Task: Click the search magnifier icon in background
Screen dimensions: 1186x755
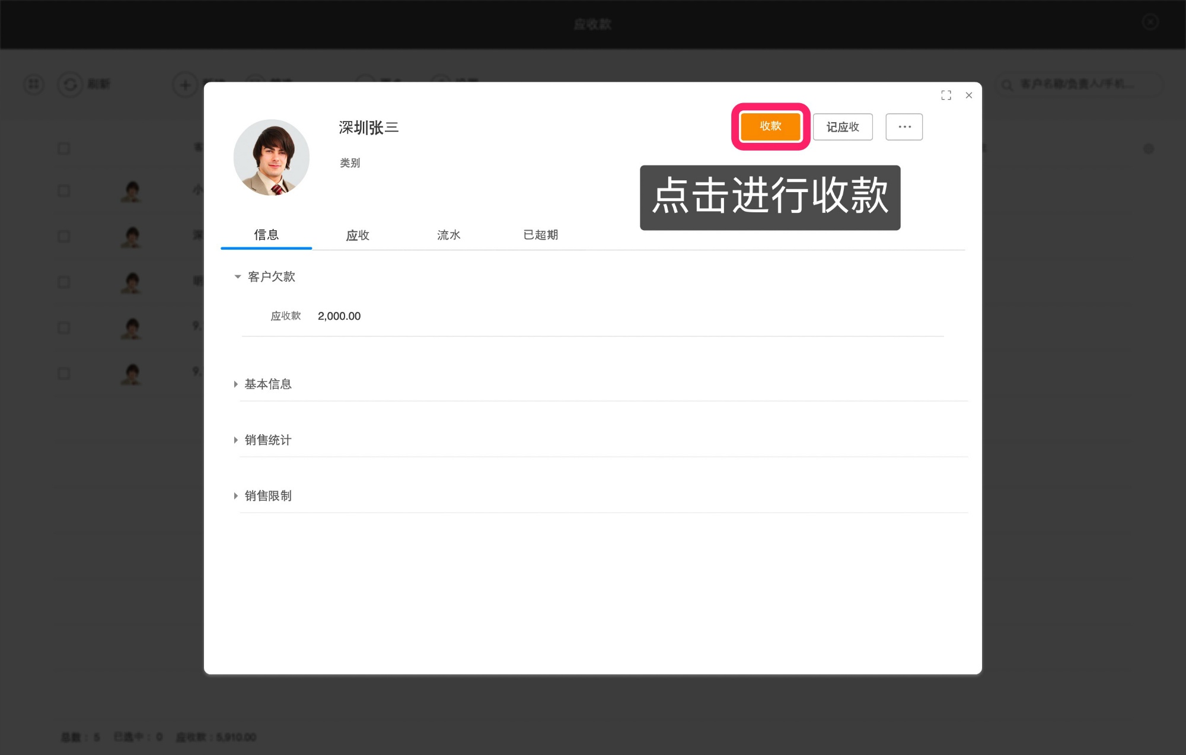Action: coord(1007,85)
